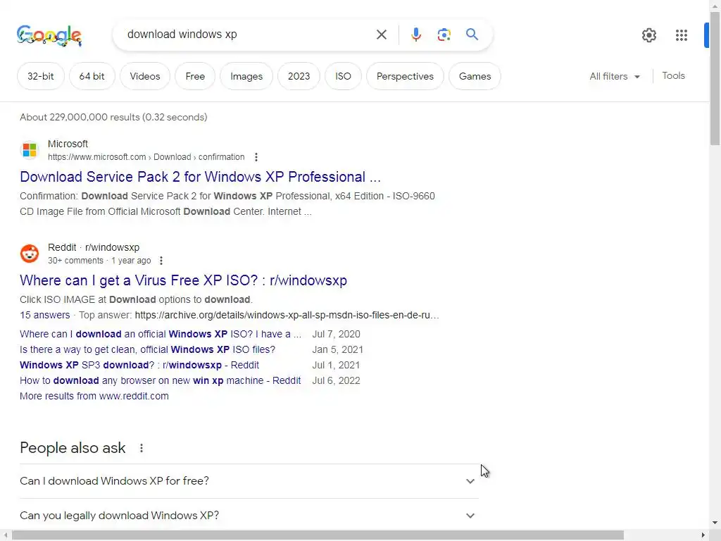The image size is (721, 541).
Task: Click the scroll down arrow
Action: (715, 523)
